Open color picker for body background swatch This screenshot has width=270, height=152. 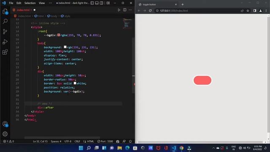[65, 47]
